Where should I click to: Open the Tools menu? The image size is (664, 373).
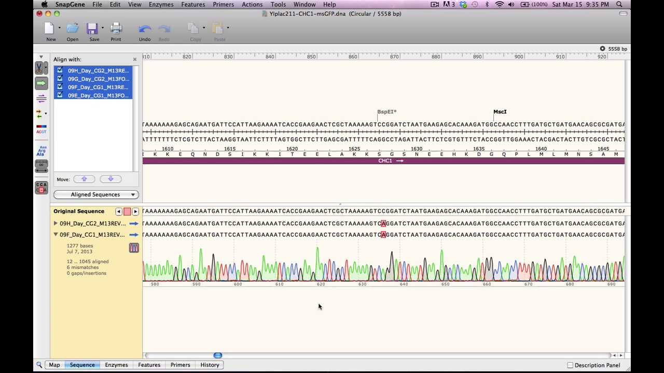pos(278,4)
